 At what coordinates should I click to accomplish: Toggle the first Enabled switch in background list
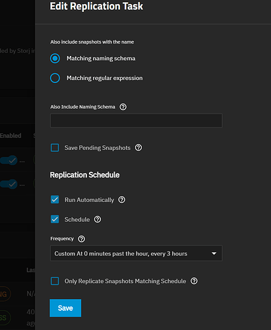coord(9,160)
